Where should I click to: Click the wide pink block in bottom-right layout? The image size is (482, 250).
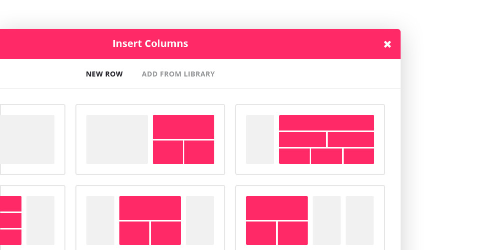[x=277, y=207]
